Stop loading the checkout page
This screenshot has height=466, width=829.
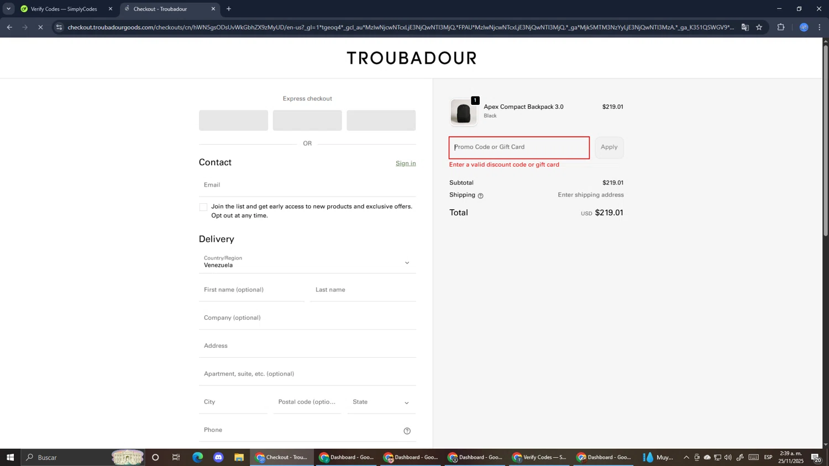[x=40, y=27]
